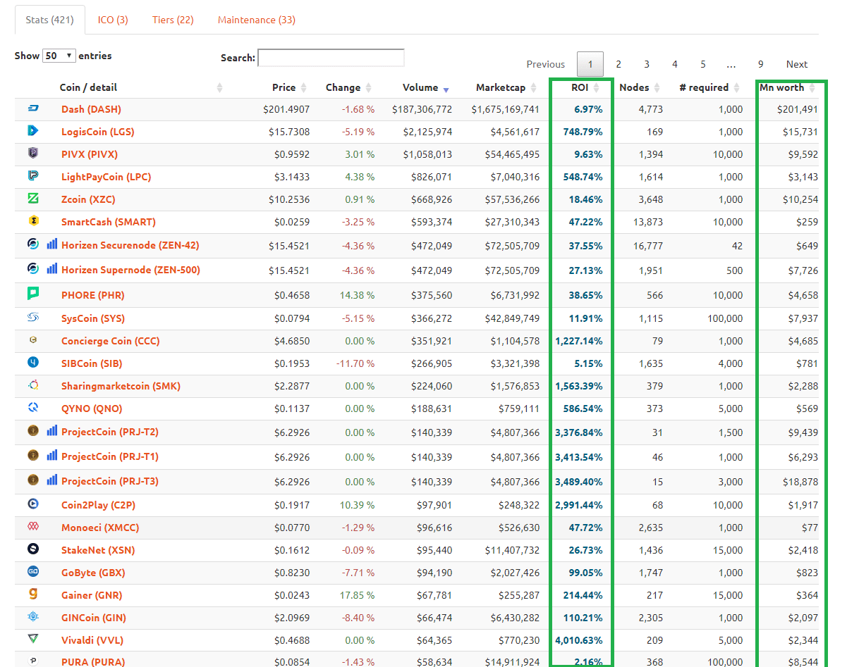Open the ProjectCoin (PRJ-T3) link
The width and height of the screenshot is (847, 667).
coord(110,481)
